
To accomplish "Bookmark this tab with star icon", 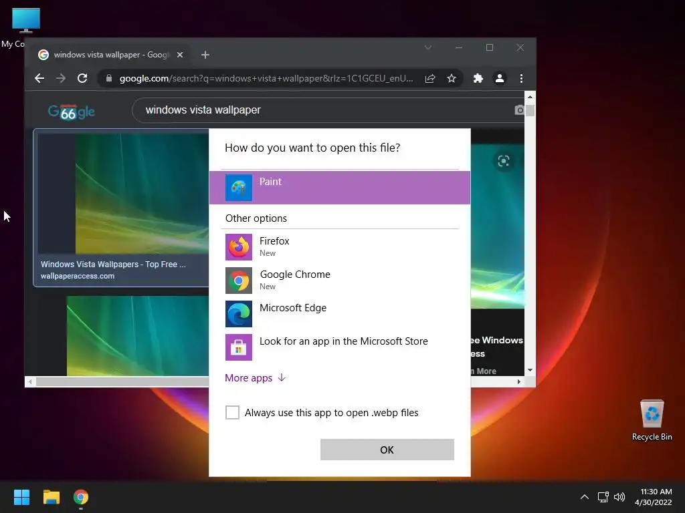I will click(x=452, y=78).
